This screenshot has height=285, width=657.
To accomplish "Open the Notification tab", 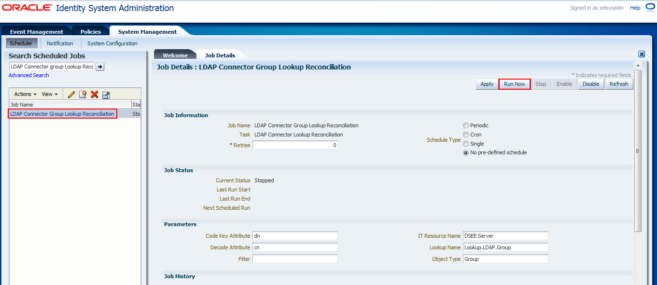I will [60, 43].
